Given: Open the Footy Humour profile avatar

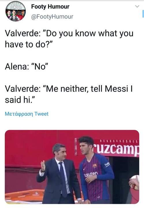Looking at the screenshot, I should pyautogui.click(x=16, y=11).
